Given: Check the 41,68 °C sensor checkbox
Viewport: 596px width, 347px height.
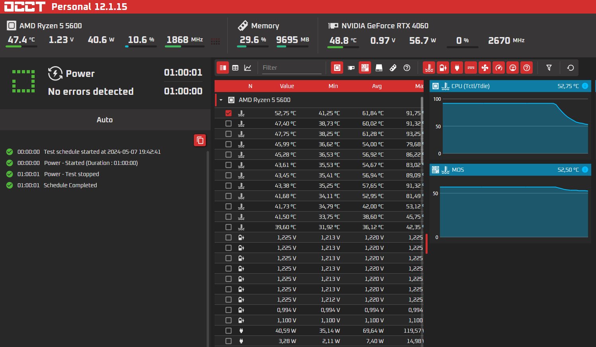Looking at the screenshot, I should [229, 196].
